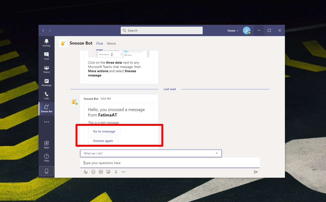Screen dimensions: 326x202
Task: Click the Snooze Bot bell logo in header
Action: [x=63, y=43]
